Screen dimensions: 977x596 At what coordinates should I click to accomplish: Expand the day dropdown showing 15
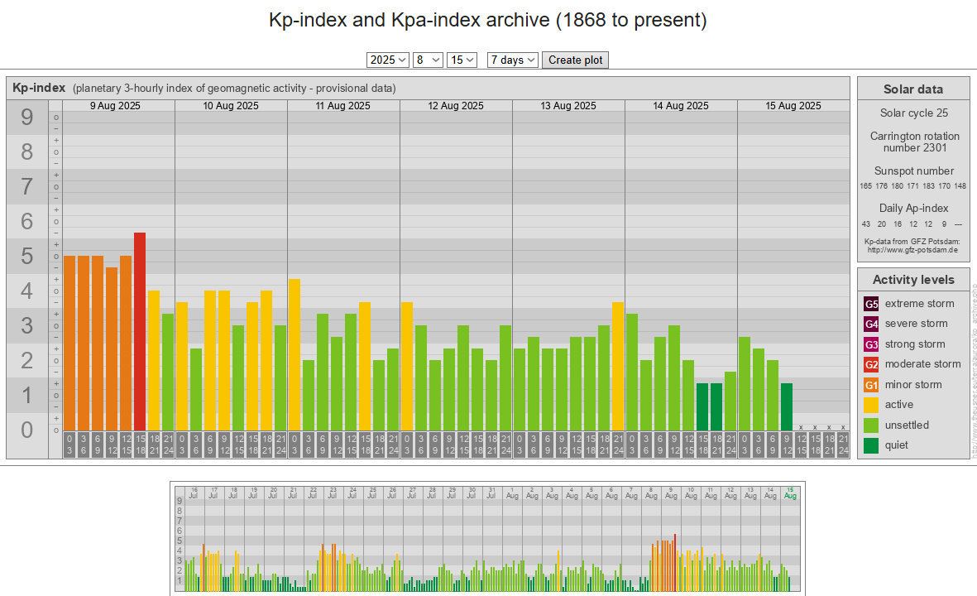click(462, 60)
